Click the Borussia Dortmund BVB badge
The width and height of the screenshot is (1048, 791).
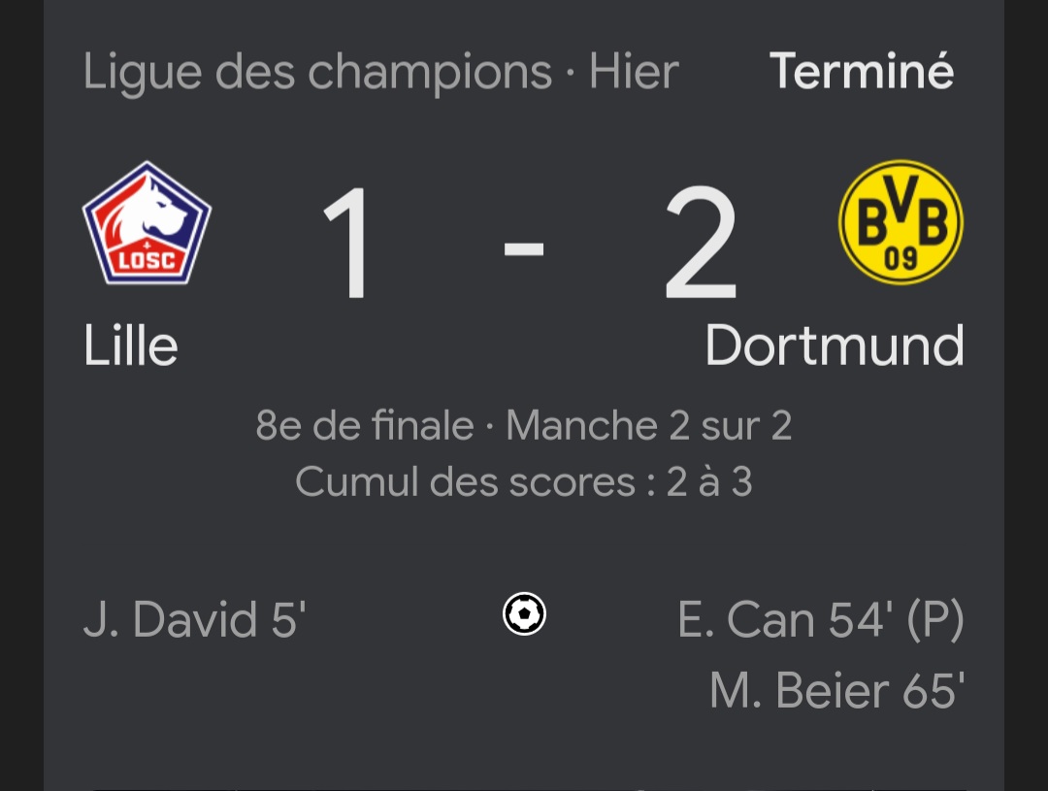click(x=901, y=222)
